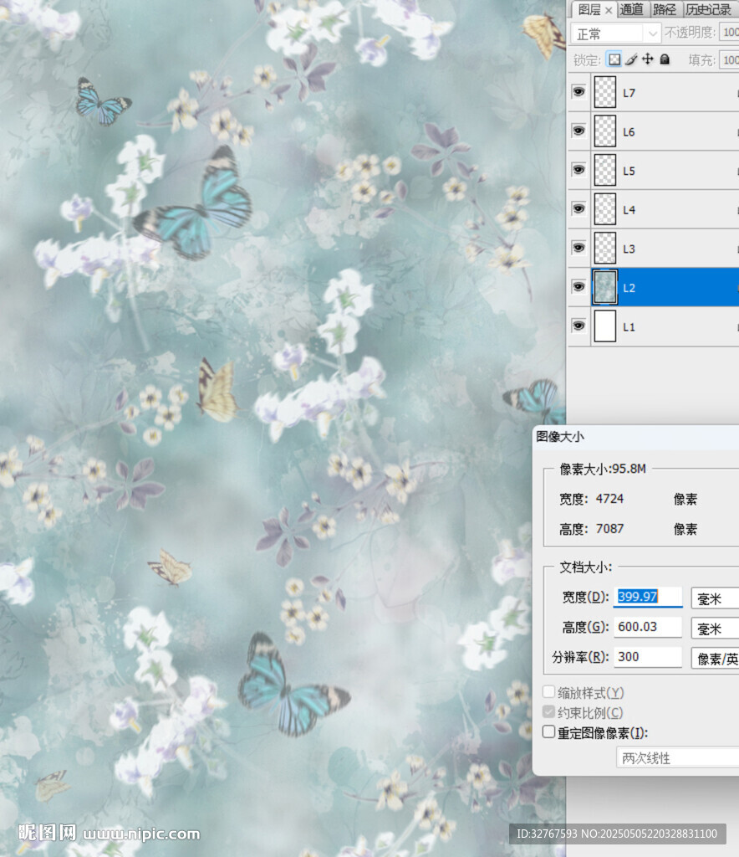Image resolution: width=739 pixels, height=857 pixels.
Task: Click the lock all padlock icon
Action: [x=665, y=59]
